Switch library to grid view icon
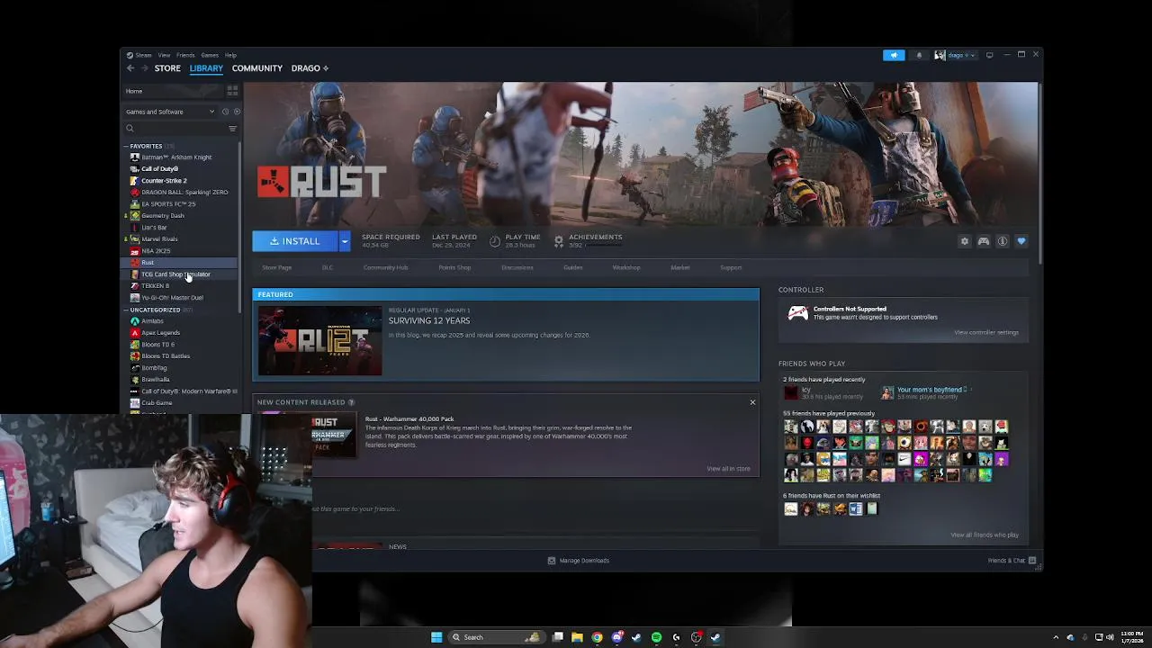 [x=232, y=91]
